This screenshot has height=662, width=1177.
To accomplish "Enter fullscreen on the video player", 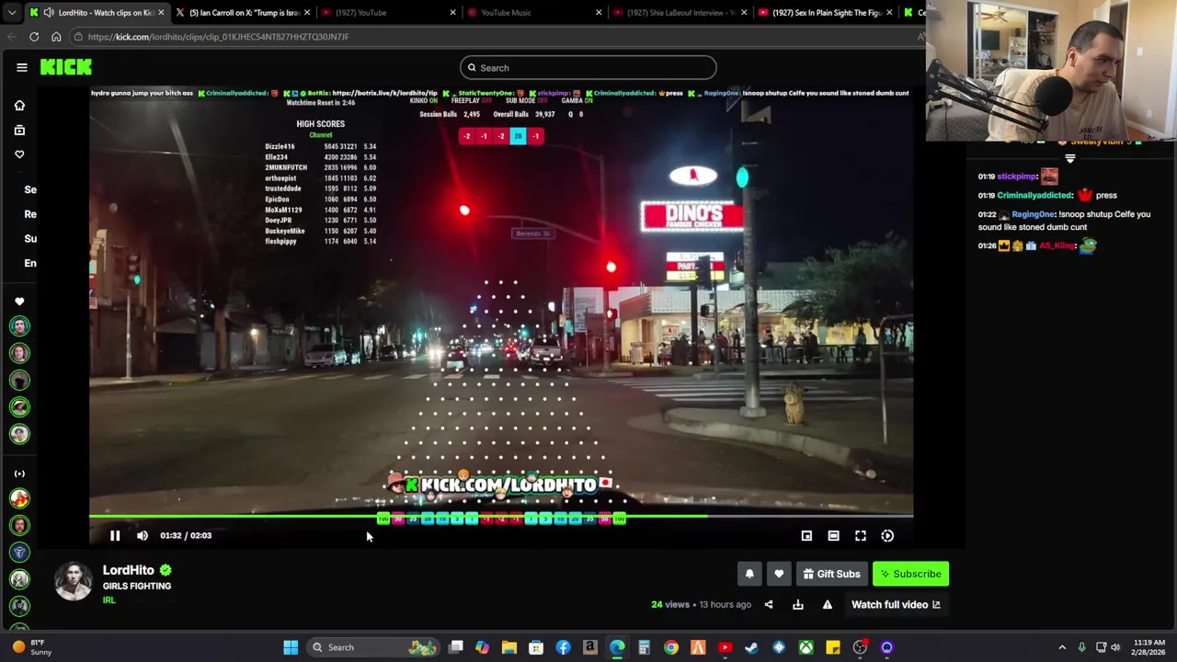I will point(861,535).
